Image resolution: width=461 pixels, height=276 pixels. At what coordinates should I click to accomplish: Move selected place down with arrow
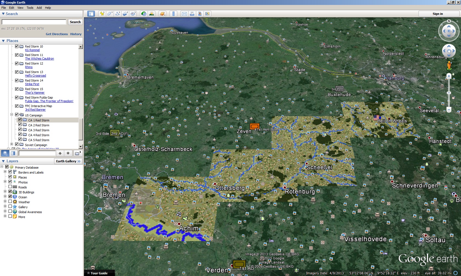[68, 153]
